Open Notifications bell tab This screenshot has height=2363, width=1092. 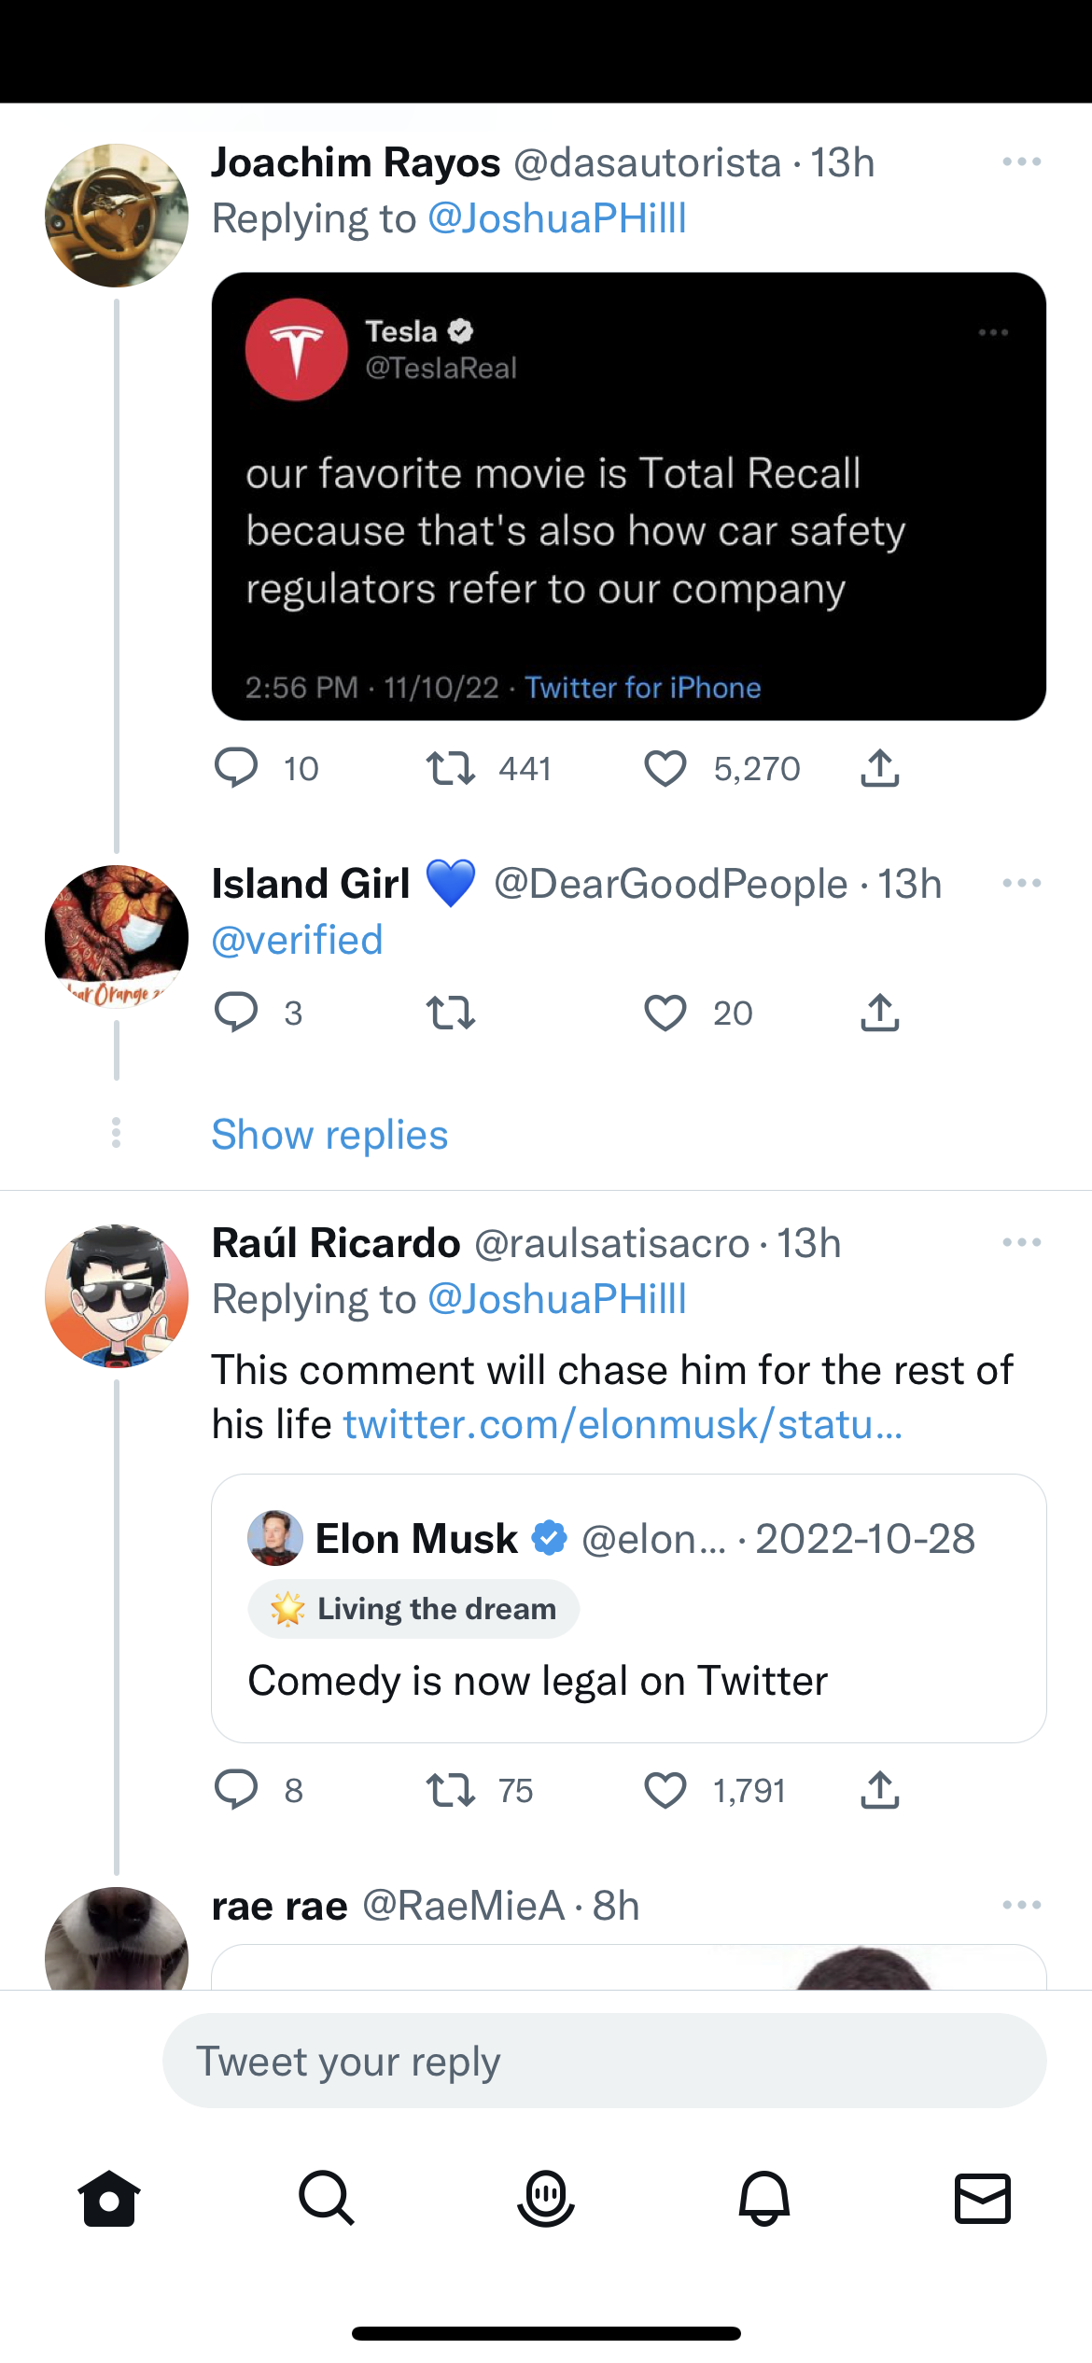click(764, 2198)
